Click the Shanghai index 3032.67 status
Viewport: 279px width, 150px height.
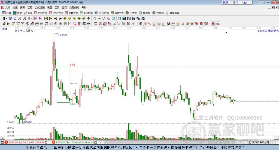point(26,142)
